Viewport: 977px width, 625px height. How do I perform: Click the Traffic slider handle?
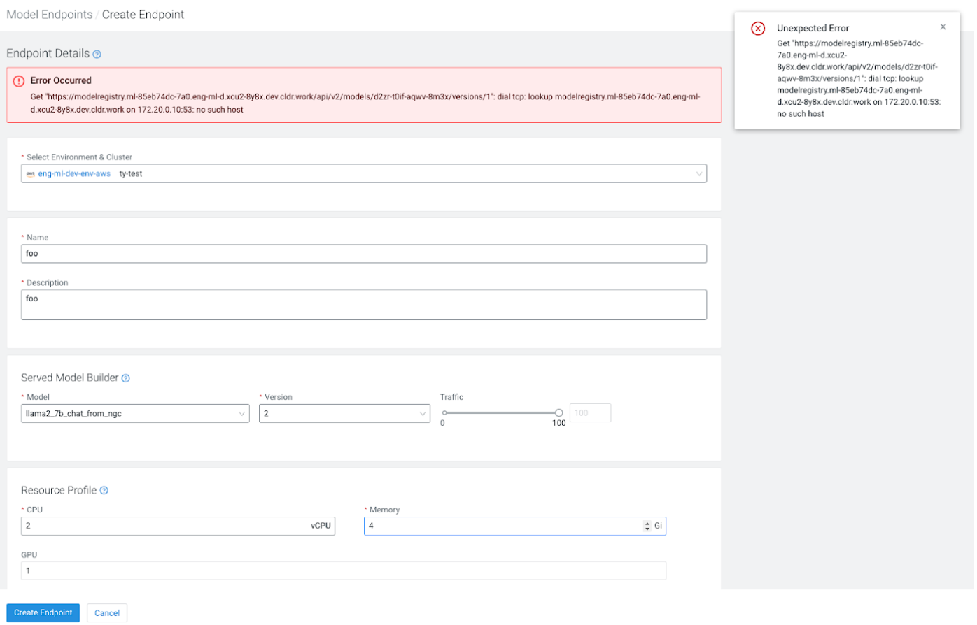click(x=560, y=413)
